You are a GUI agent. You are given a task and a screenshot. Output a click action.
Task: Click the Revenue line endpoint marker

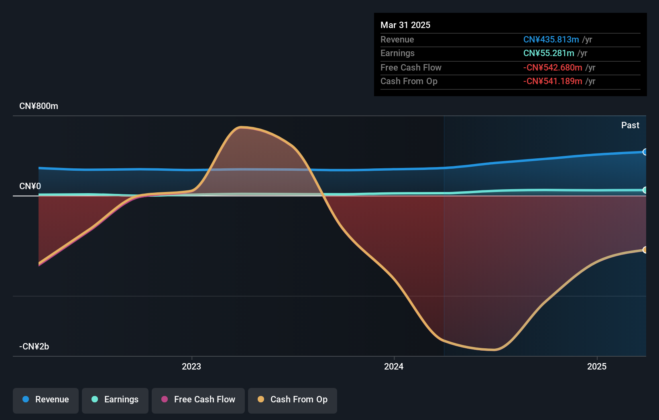[x=645, y=152]
